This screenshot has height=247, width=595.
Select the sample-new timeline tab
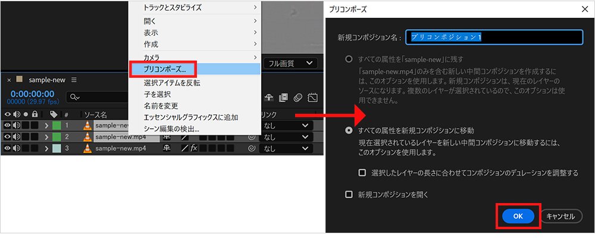tap(47, 80)
